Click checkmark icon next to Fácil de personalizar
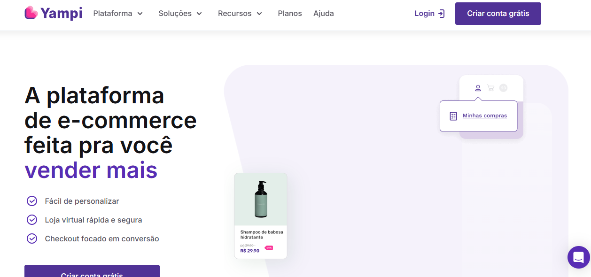 [x=31, y=201]
